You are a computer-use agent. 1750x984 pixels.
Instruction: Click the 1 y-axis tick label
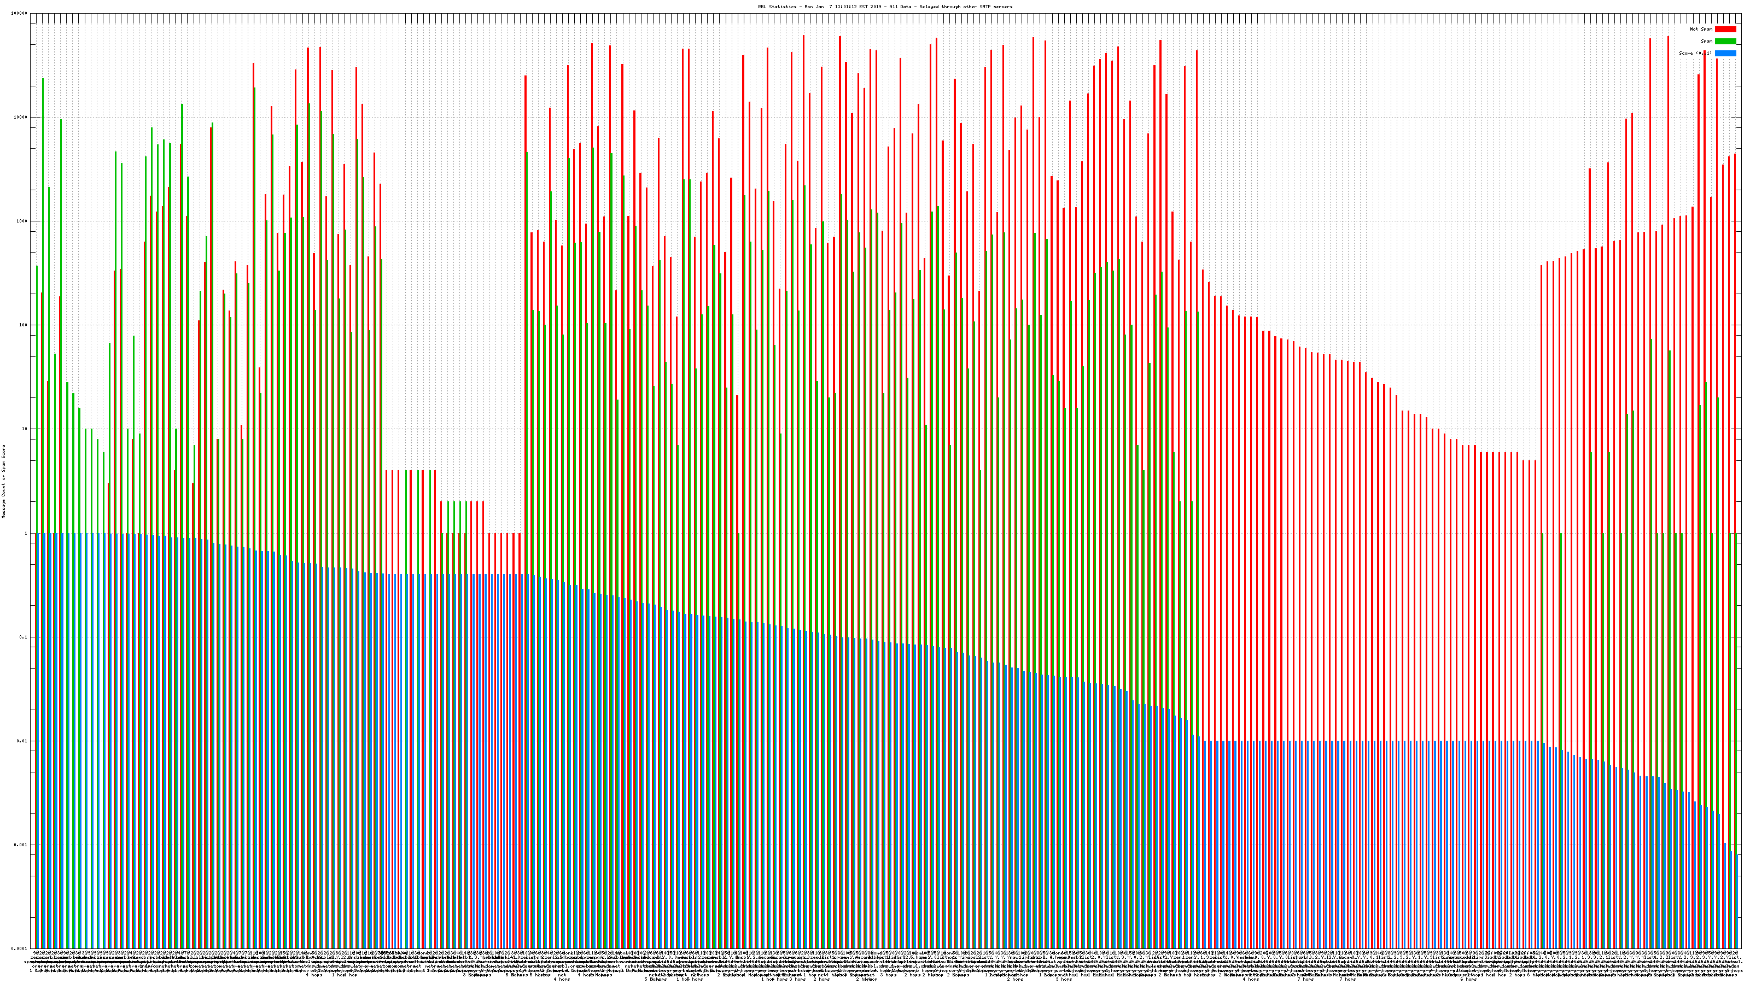click(26, 533)
